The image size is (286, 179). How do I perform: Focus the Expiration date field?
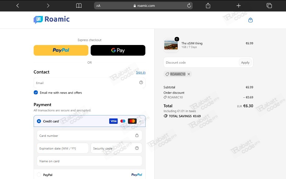point(63,148)
